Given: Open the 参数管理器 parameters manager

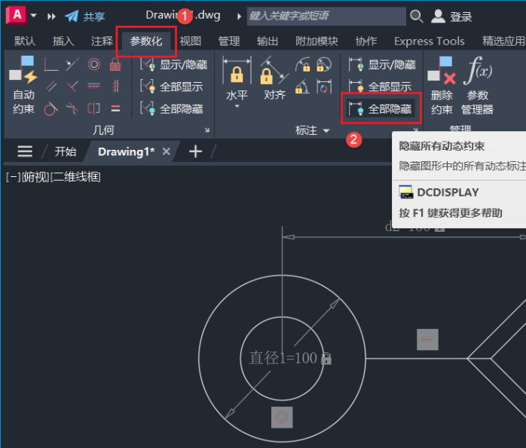Looking at the screenshot, I should (477, 85).
